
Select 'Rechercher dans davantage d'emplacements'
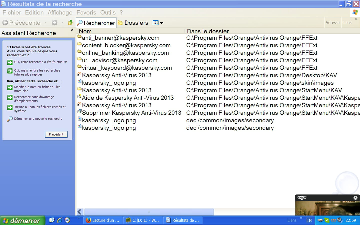(34, 99)
